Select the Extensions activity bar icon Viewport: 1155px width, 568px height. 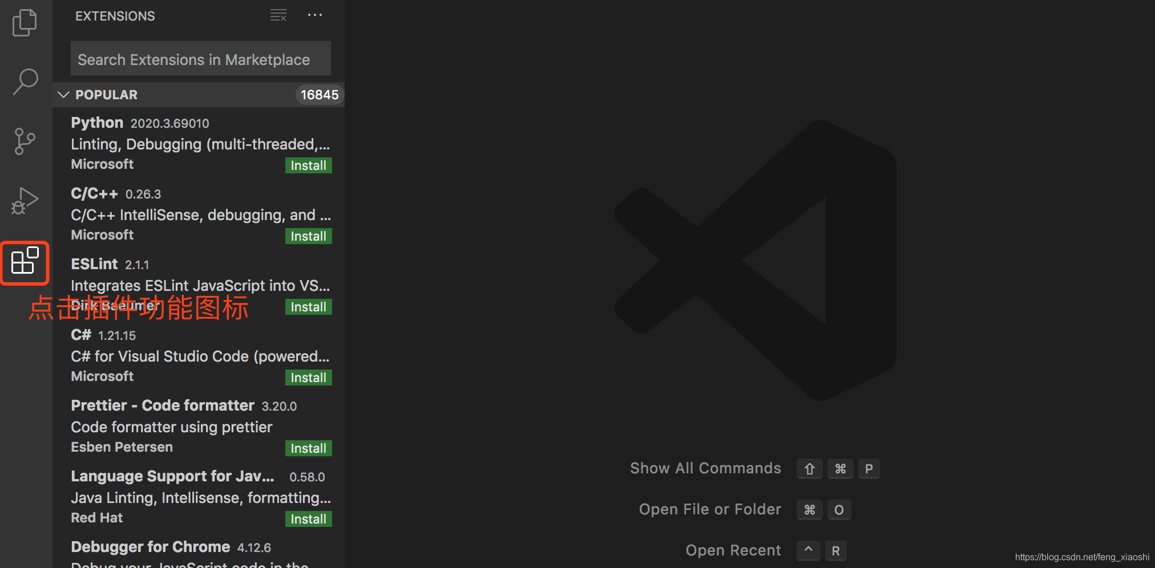pyautogui.click(x=25, y=261)
